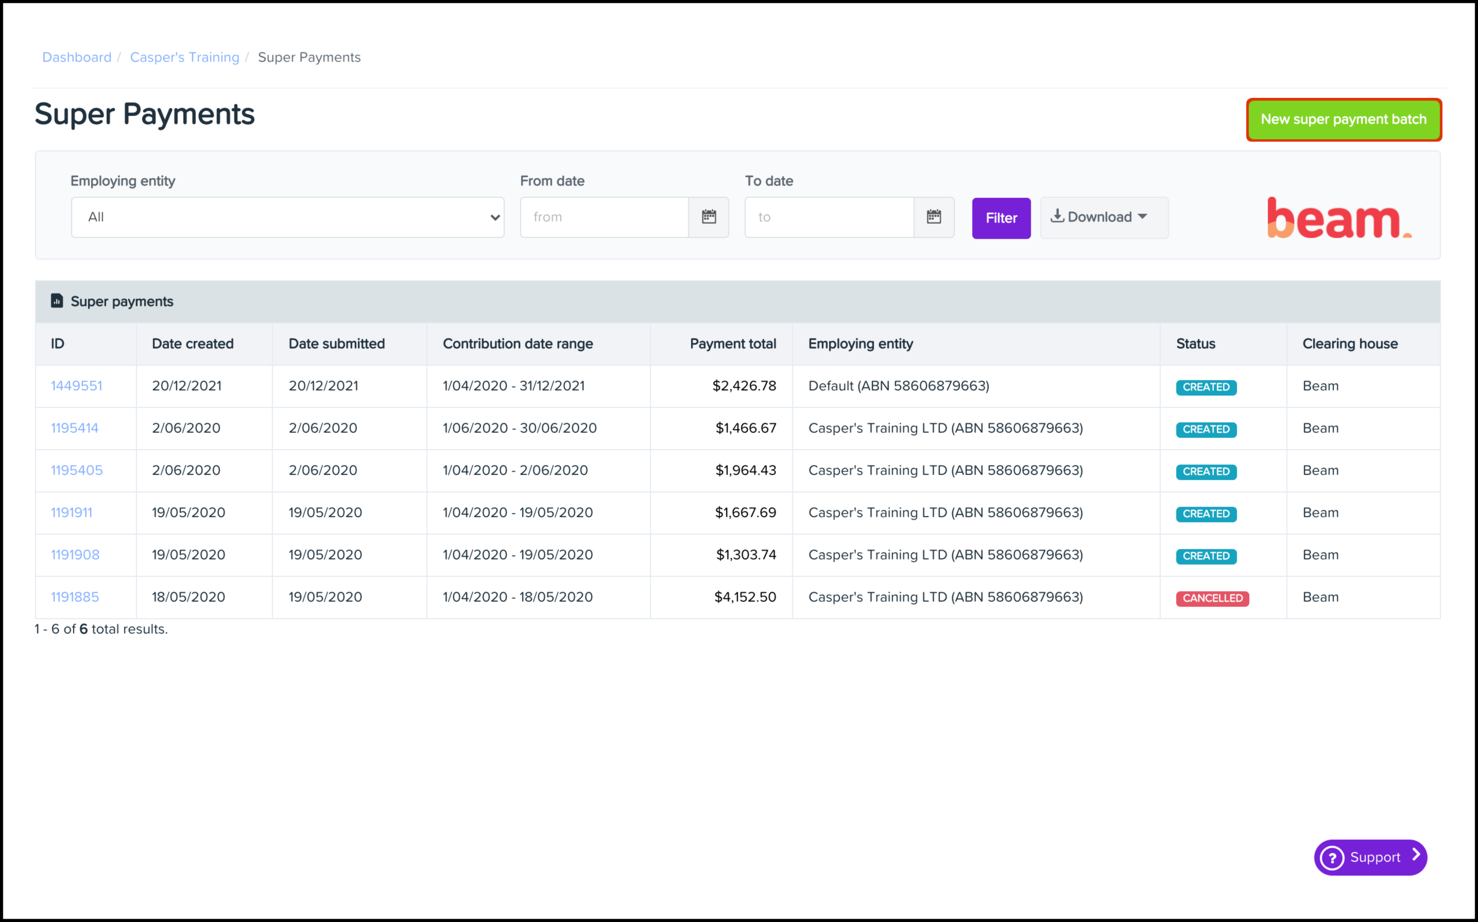Open the From date calendar icon
This screenshot has width=1478, height=922.
coord(708,217)
